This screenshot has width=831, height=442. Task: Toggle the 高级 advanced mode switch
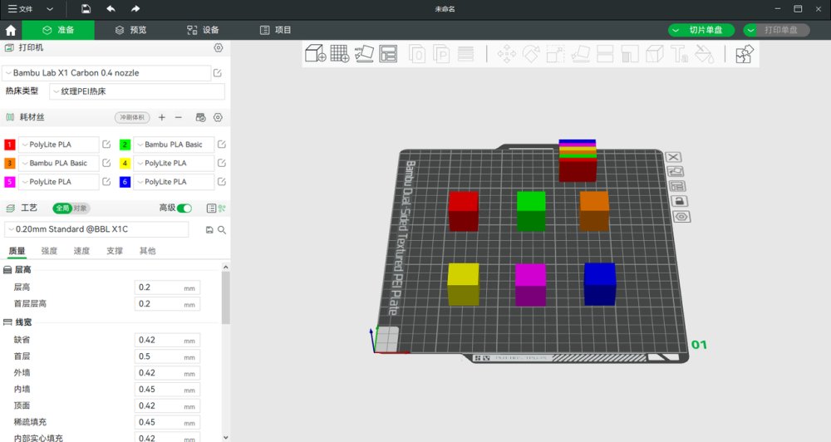[x=184, y=208]
